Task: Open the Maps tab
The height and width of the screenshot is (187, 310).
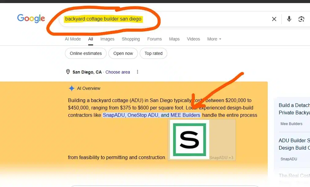Action: [174, 39]
